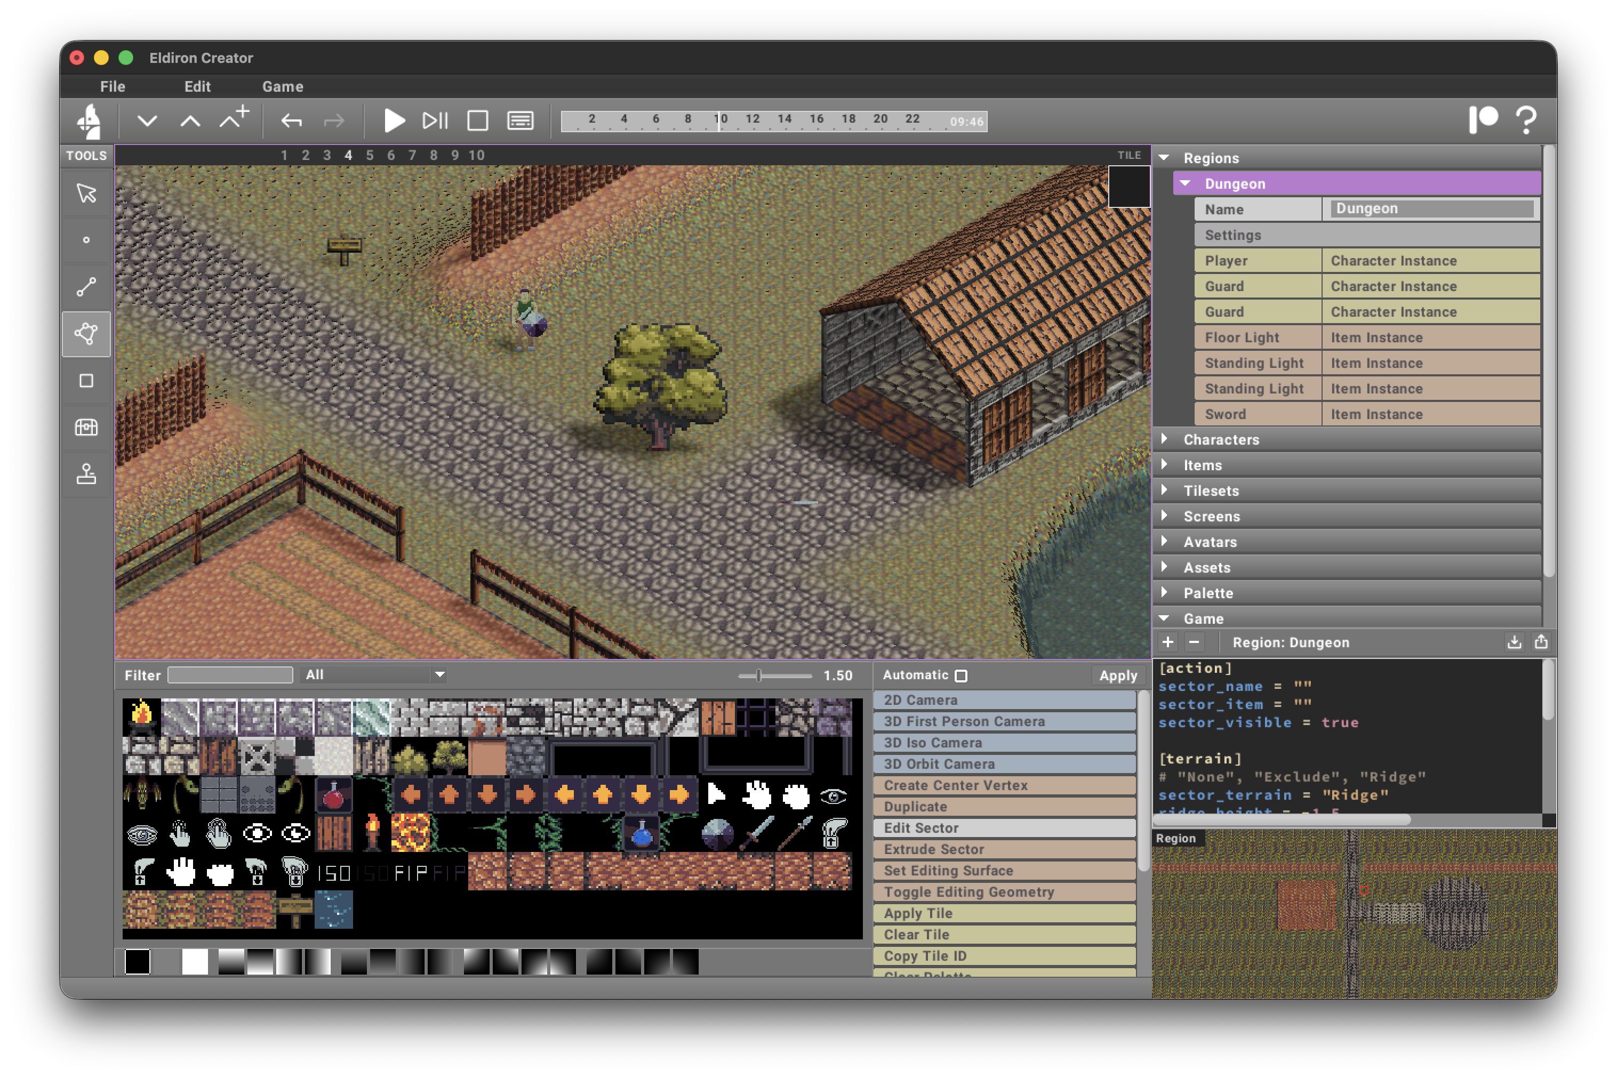Activate the vertex point tool

click(x=86, y=240)
